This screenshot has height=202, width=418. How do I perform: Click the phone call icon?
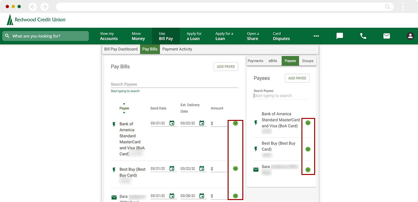point(363,36)
